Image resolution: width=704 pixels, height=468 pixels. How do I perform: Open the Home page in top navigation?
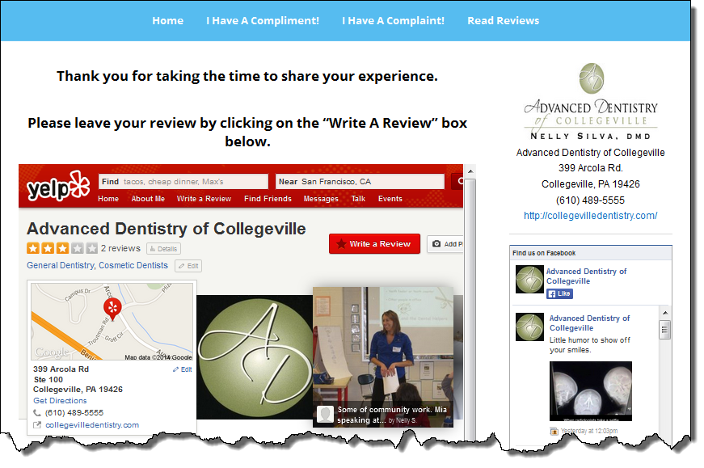(x=167, y=21)
